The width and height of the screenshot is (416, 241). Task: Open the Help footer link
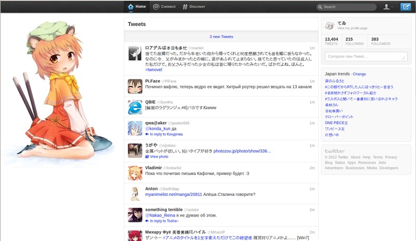367,157
